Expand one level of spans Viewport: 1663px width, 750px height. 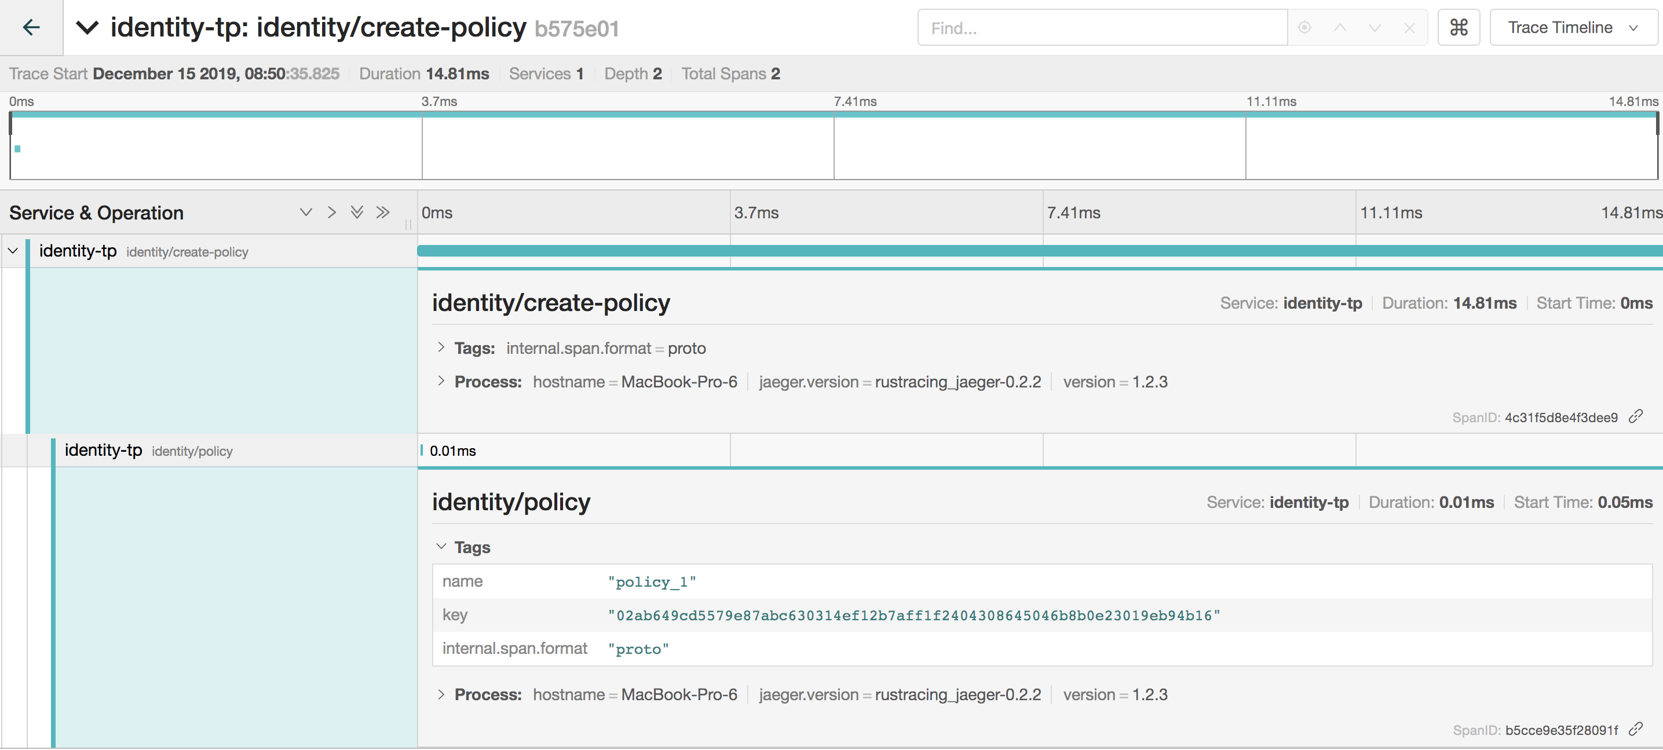[x=306, y=213]
